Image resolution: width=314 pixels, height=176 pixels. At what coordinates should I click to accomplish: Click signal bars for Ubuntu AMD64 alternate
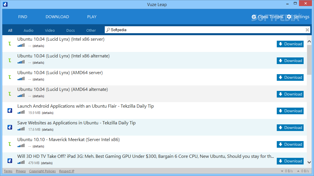pyautogui.click(x=21, y=96)
